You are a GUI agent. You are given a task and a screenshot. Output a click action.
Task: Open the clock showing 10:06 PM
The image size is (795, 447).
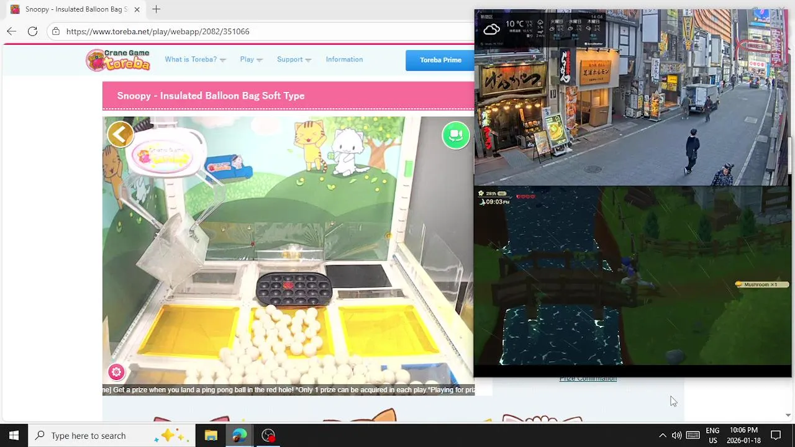point(743,435)
